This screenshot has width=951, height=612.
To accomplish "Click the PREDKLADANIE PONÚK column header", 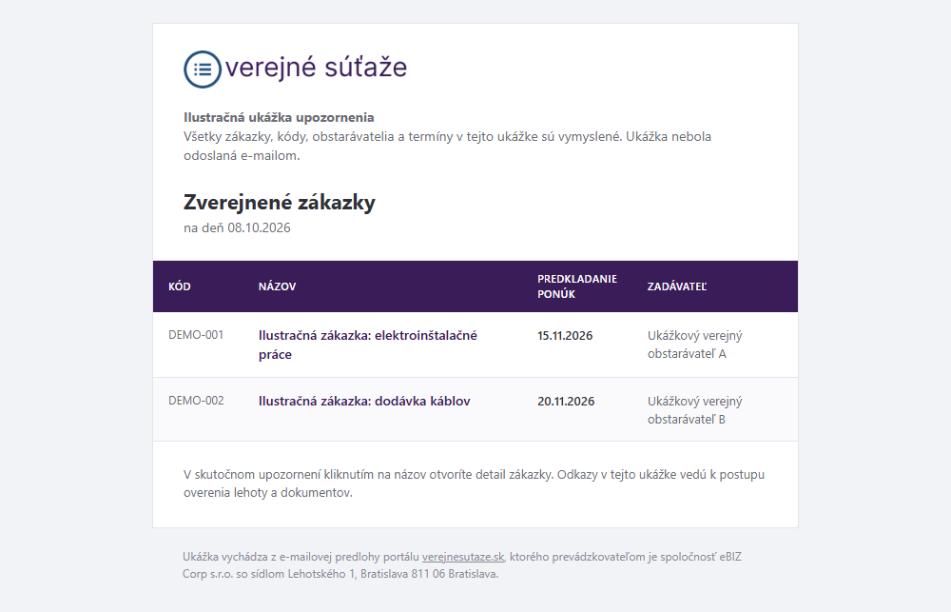I will point(577,286).
